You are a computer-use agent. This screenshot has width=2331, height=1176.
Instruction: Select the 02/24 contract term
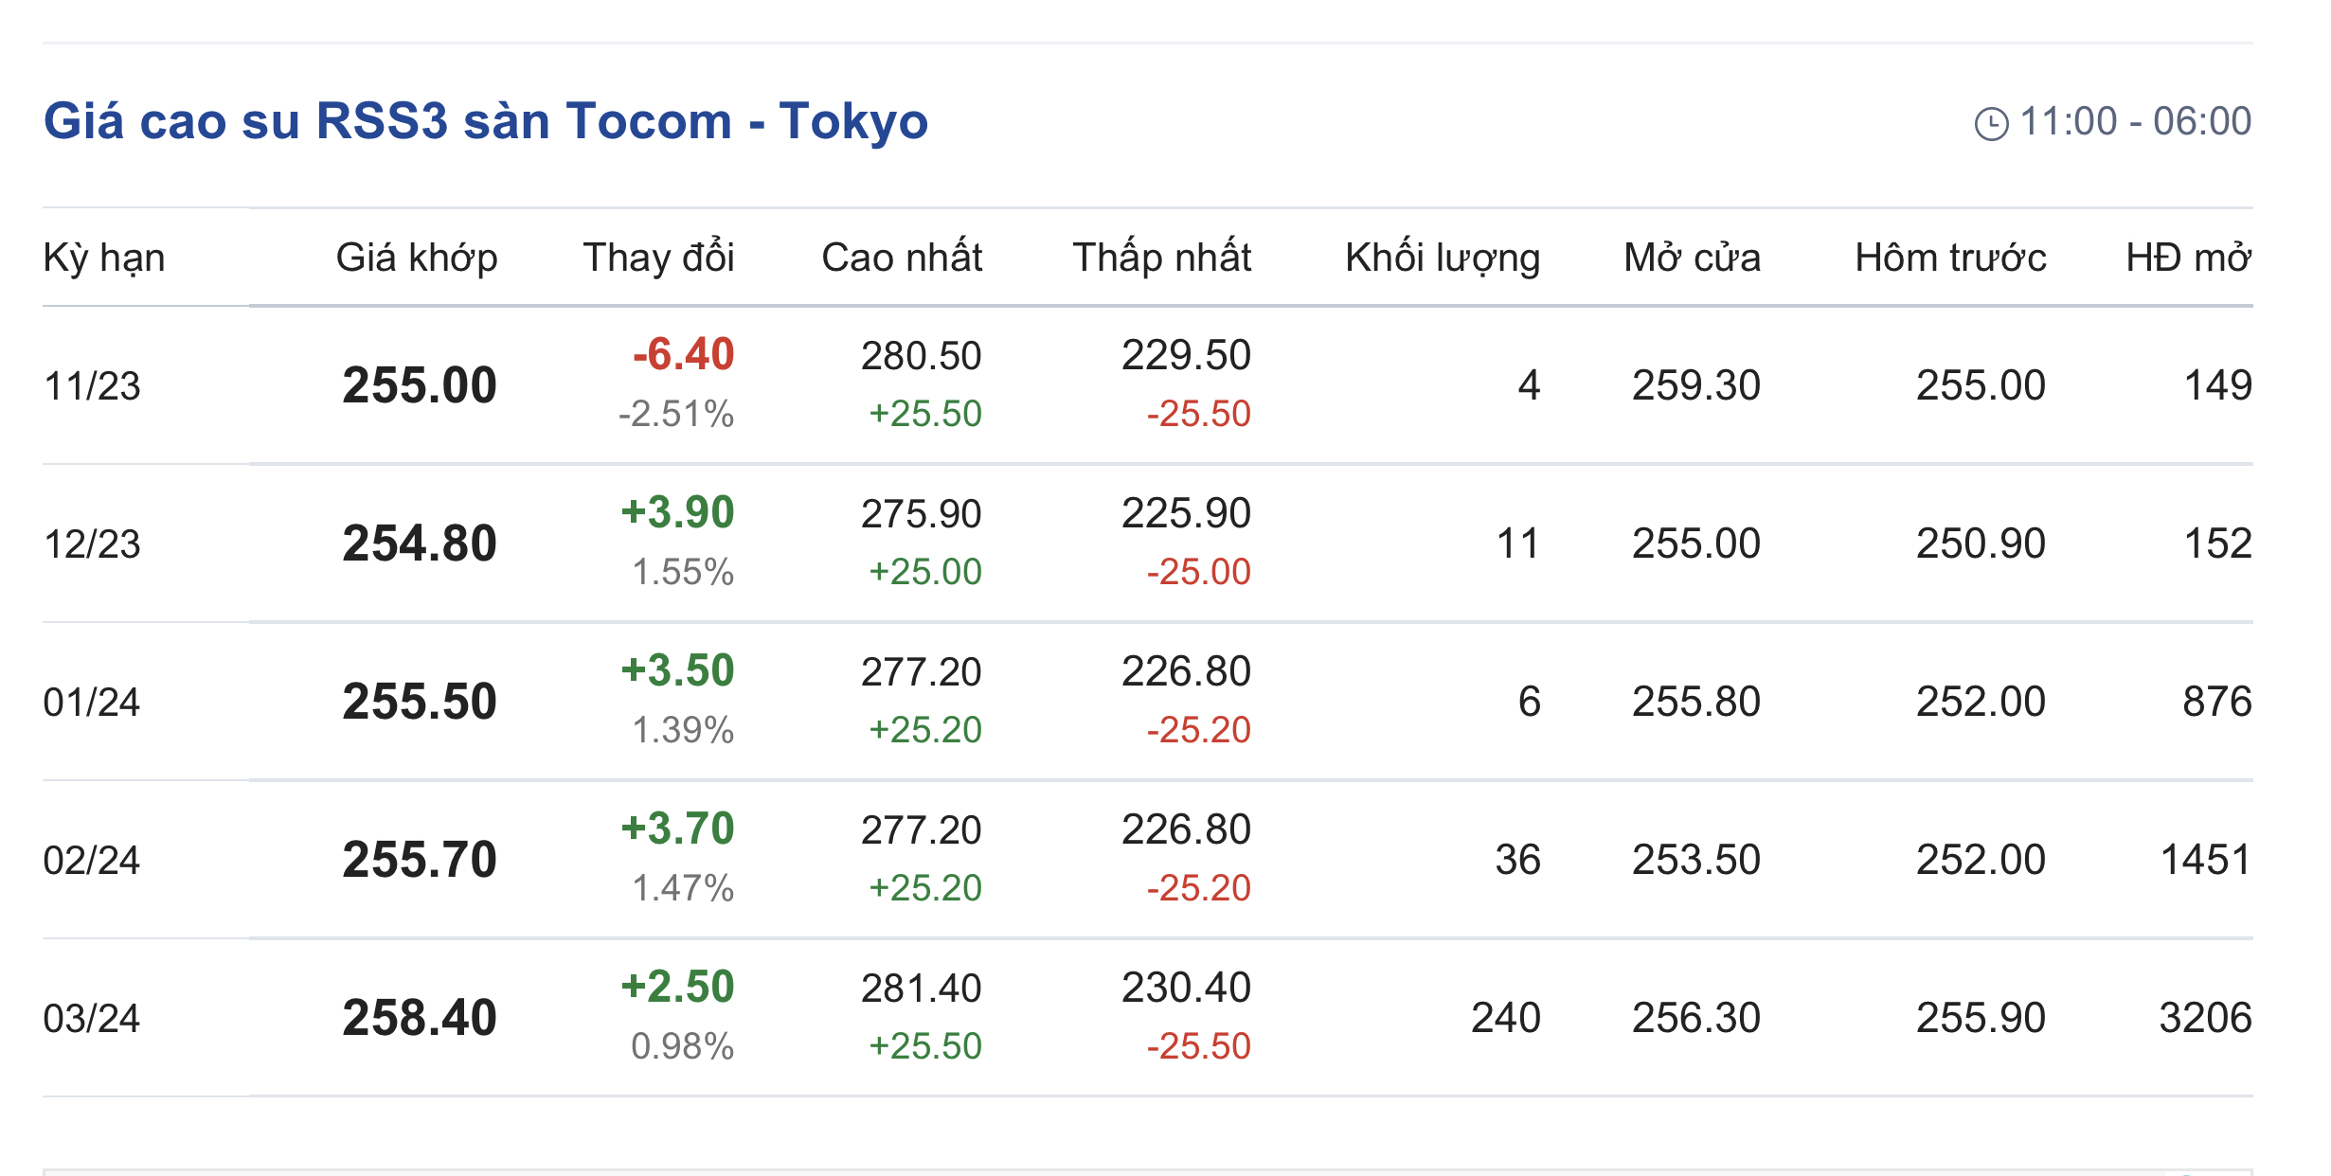92,861
